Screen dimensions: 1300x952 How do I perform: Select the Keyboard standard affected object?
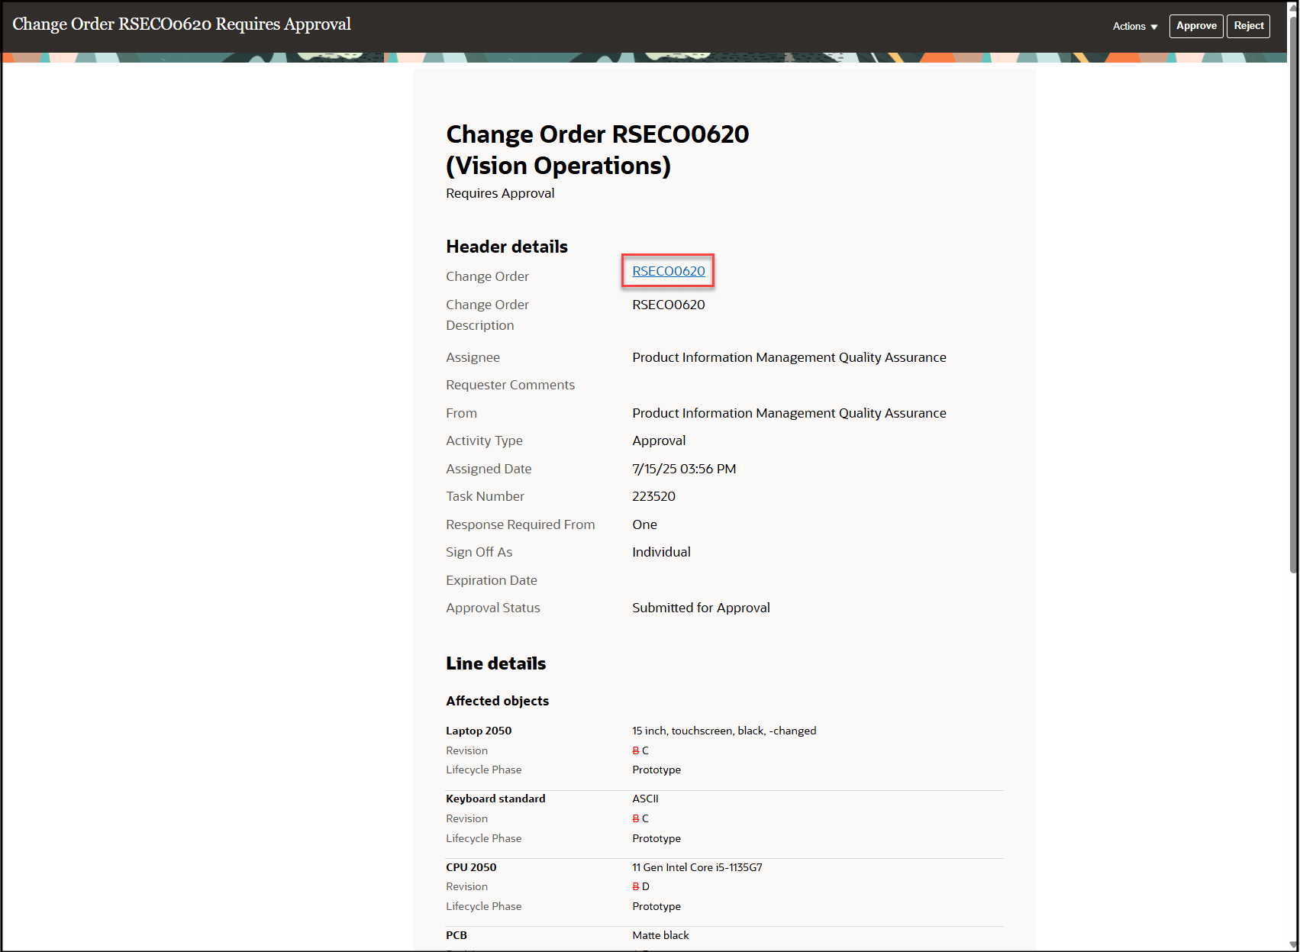click(x=495, y=799)
